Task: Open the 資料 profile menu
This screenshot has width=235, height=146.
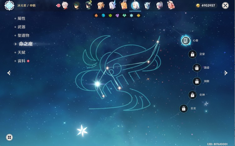Action: tap(22, 61)
